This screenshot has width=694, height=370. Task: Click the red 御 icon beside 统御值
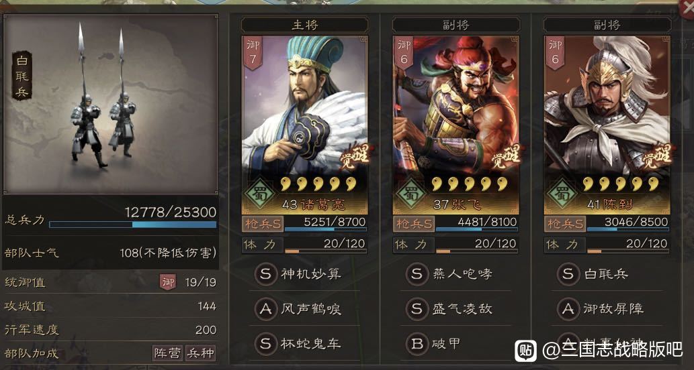tap(168, 282)
